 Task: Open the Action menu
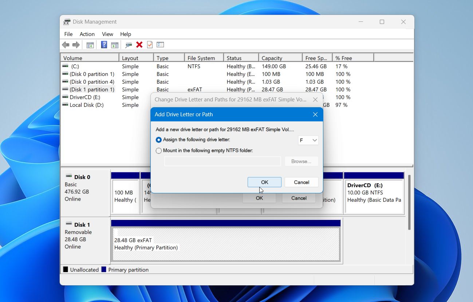tap(87, 34)
